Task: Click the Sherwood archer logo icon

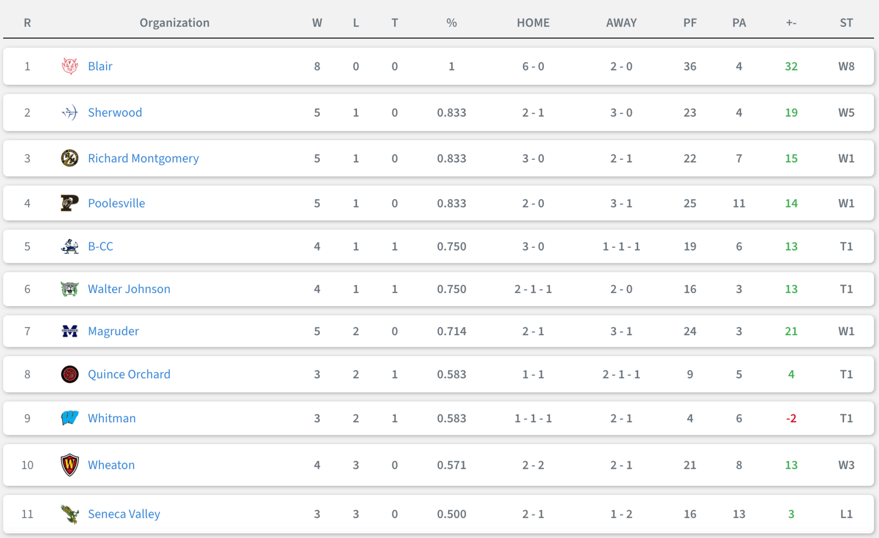Action: [70, 113]
